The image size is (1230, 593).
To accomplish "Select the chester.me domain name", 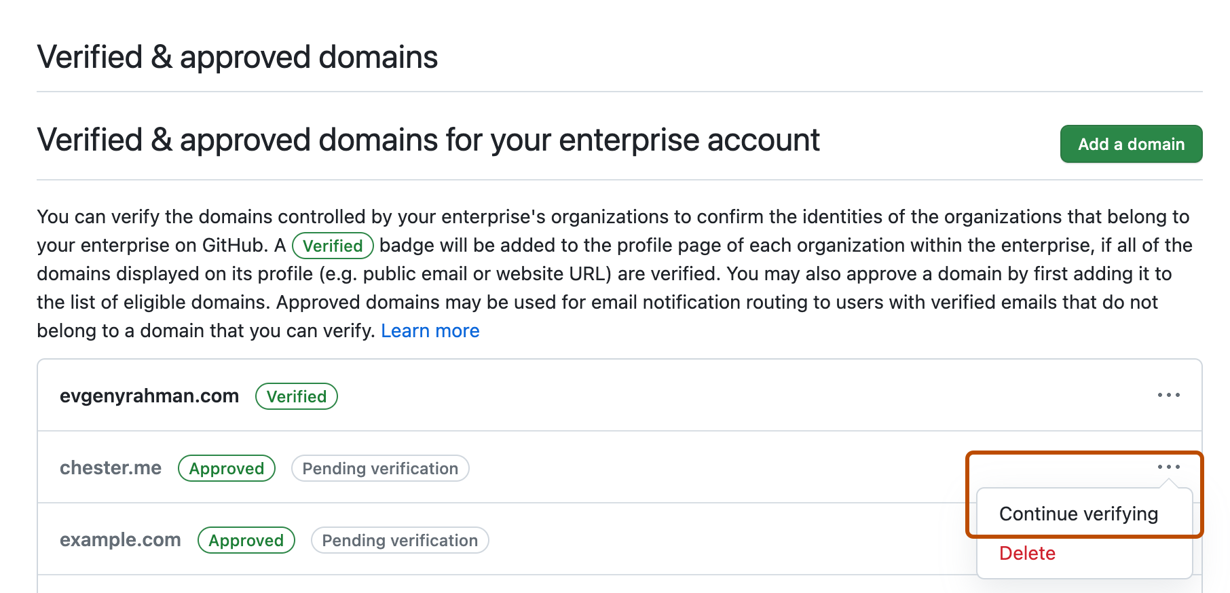I will [x=111, y=468].
